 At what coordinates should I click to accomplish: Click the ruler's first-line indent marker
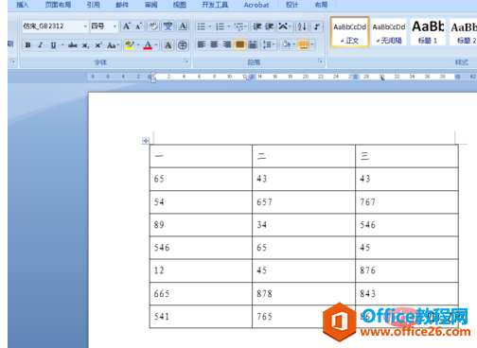pyautogui.click(x=153, y=74)
